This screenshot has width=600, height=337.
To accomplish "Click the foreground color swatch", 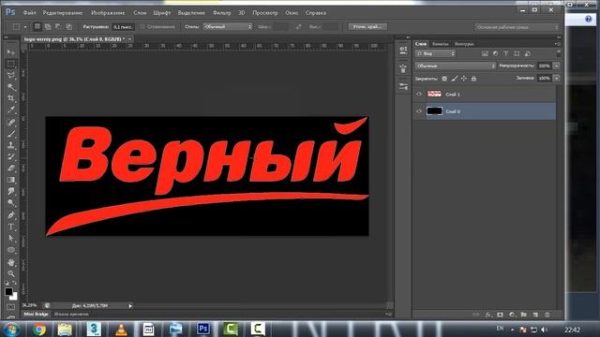I will point(8,291).
